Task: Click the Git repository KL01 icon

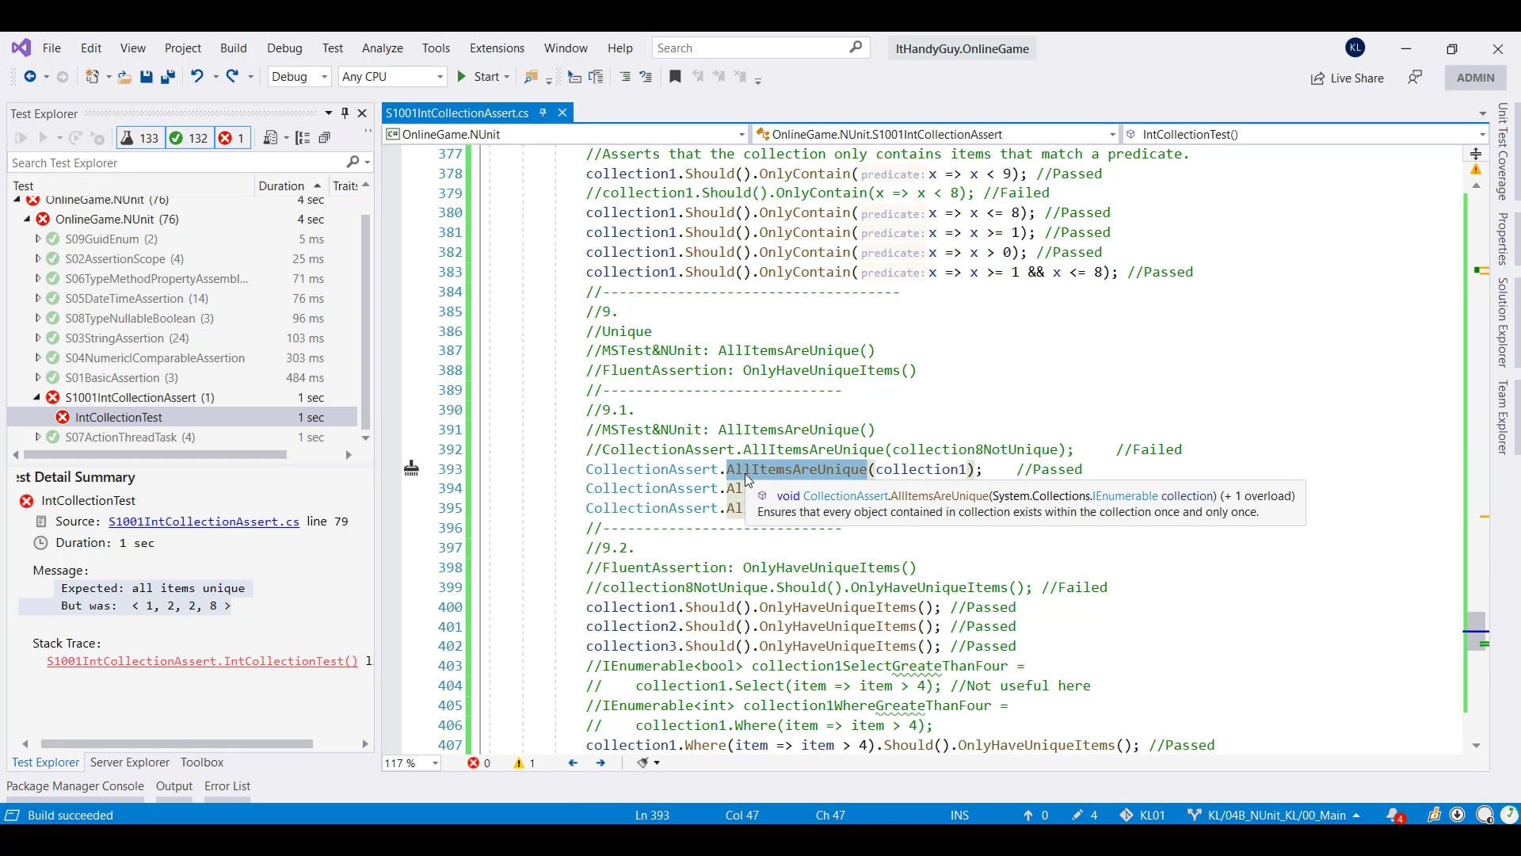Action: coord(1126,815)
